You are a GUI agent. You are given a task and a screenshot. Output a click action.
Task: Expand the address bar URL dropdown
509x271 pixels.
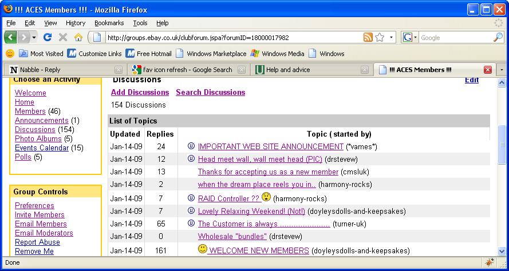392,37
